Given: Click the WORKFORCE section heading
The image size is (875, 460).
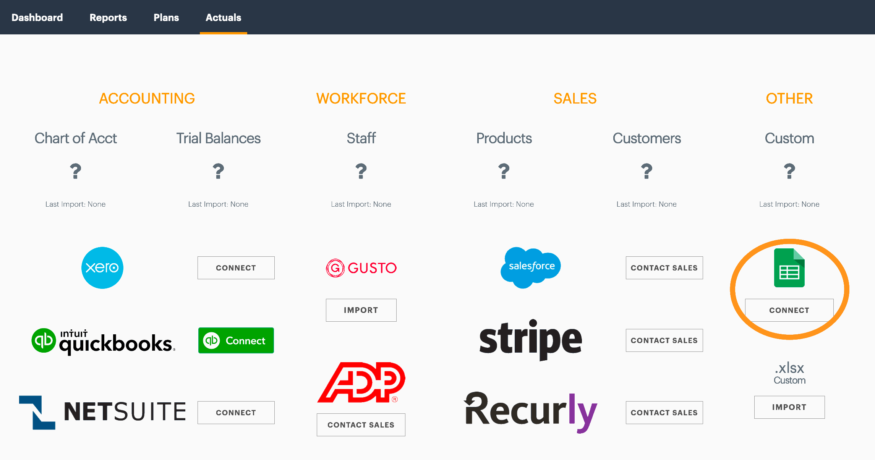Looking at the screenshot, I should coord(361,99).
